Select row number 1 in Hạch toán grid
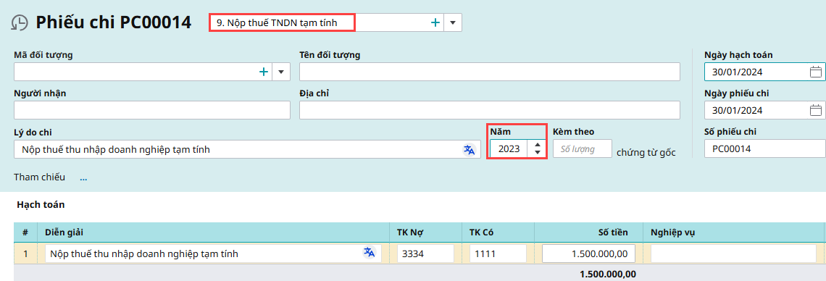The width and height of the screenshot is (826, 281). (25, 253)
